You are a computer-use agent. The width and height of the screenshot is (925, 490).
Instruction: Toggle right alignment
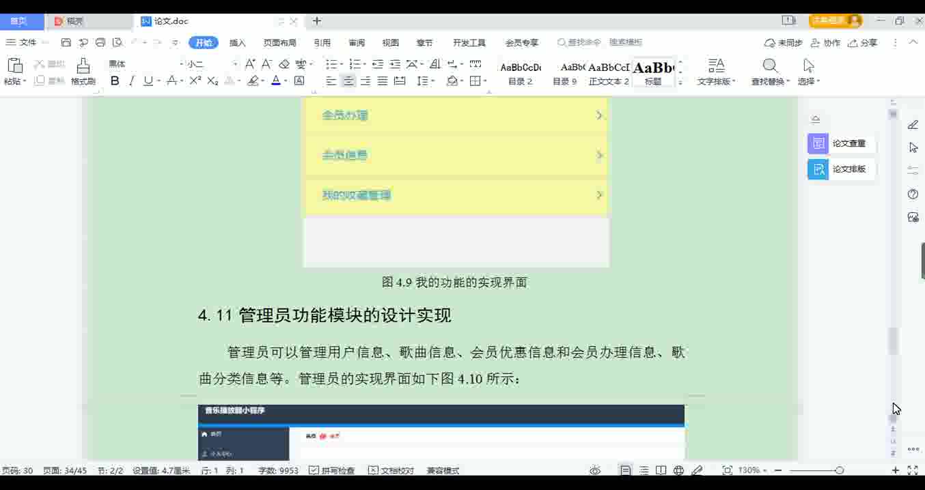pyautogui.click(x=365, y=81)
